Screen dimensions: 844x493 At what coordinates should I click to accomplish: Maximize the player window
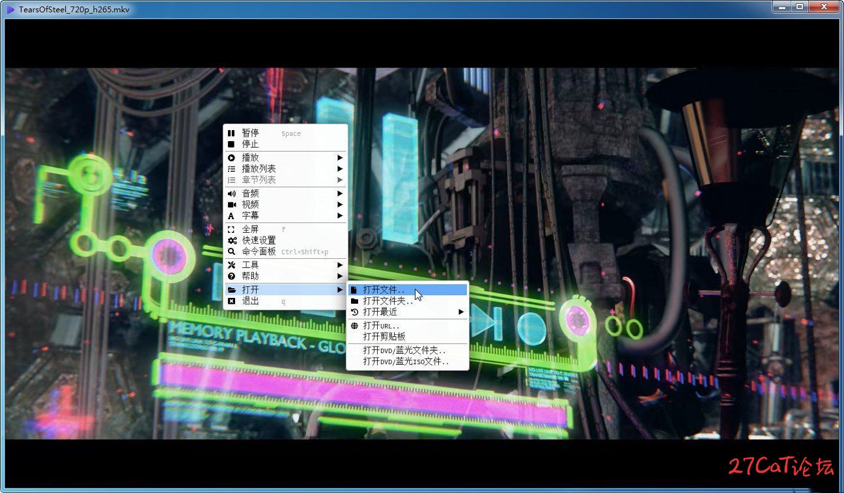pos(800,7)
